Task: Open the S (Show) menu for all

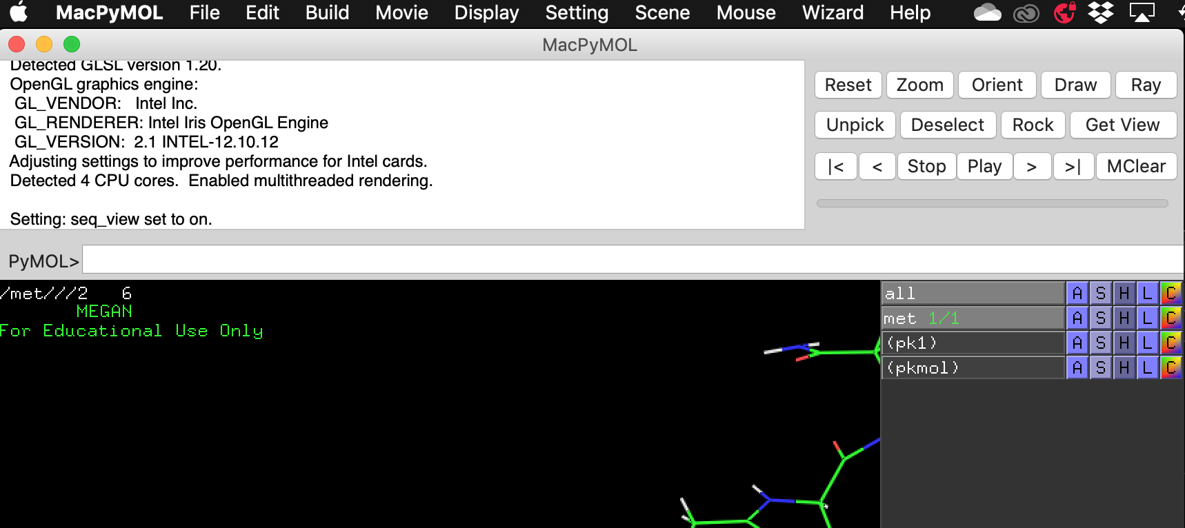Action: point(1100,293)
